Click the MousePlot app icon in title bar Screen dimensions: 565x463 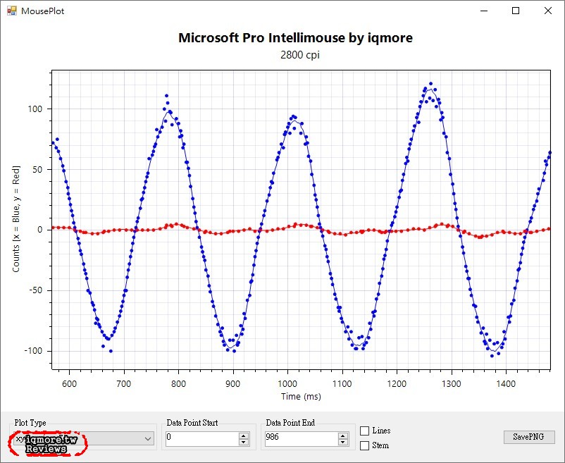[11, 11]
